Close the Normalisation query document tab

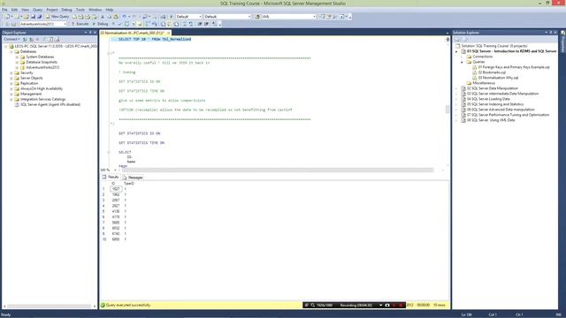pos(168,33)
